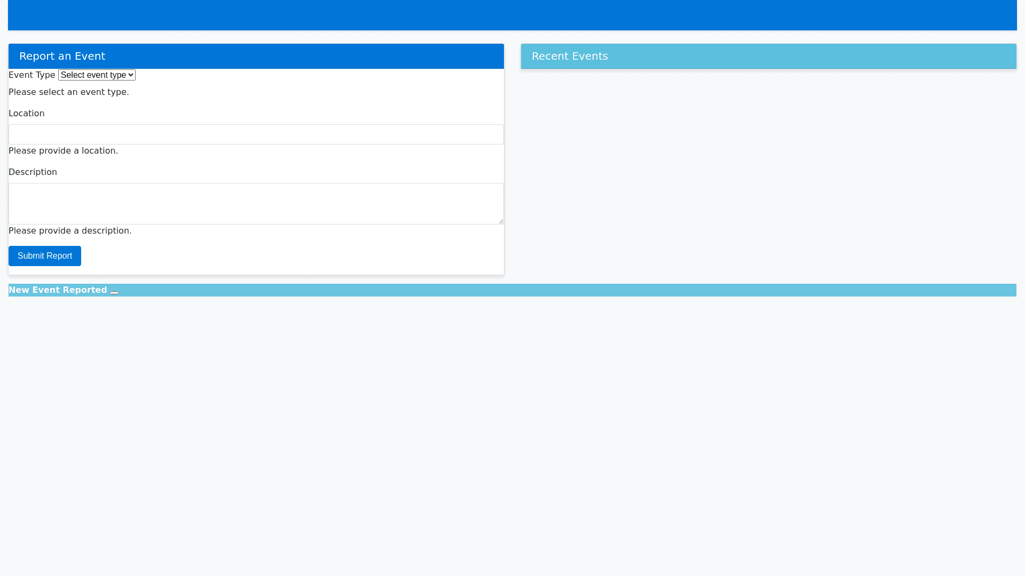Screen dimensions: 1025x576
Task: Click the light blue notification bar background
Action: [566, 290]
